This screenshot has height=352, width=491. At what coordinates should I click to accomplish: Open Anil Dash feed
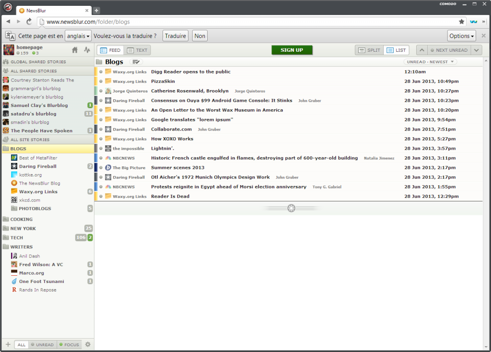(47, 256)
